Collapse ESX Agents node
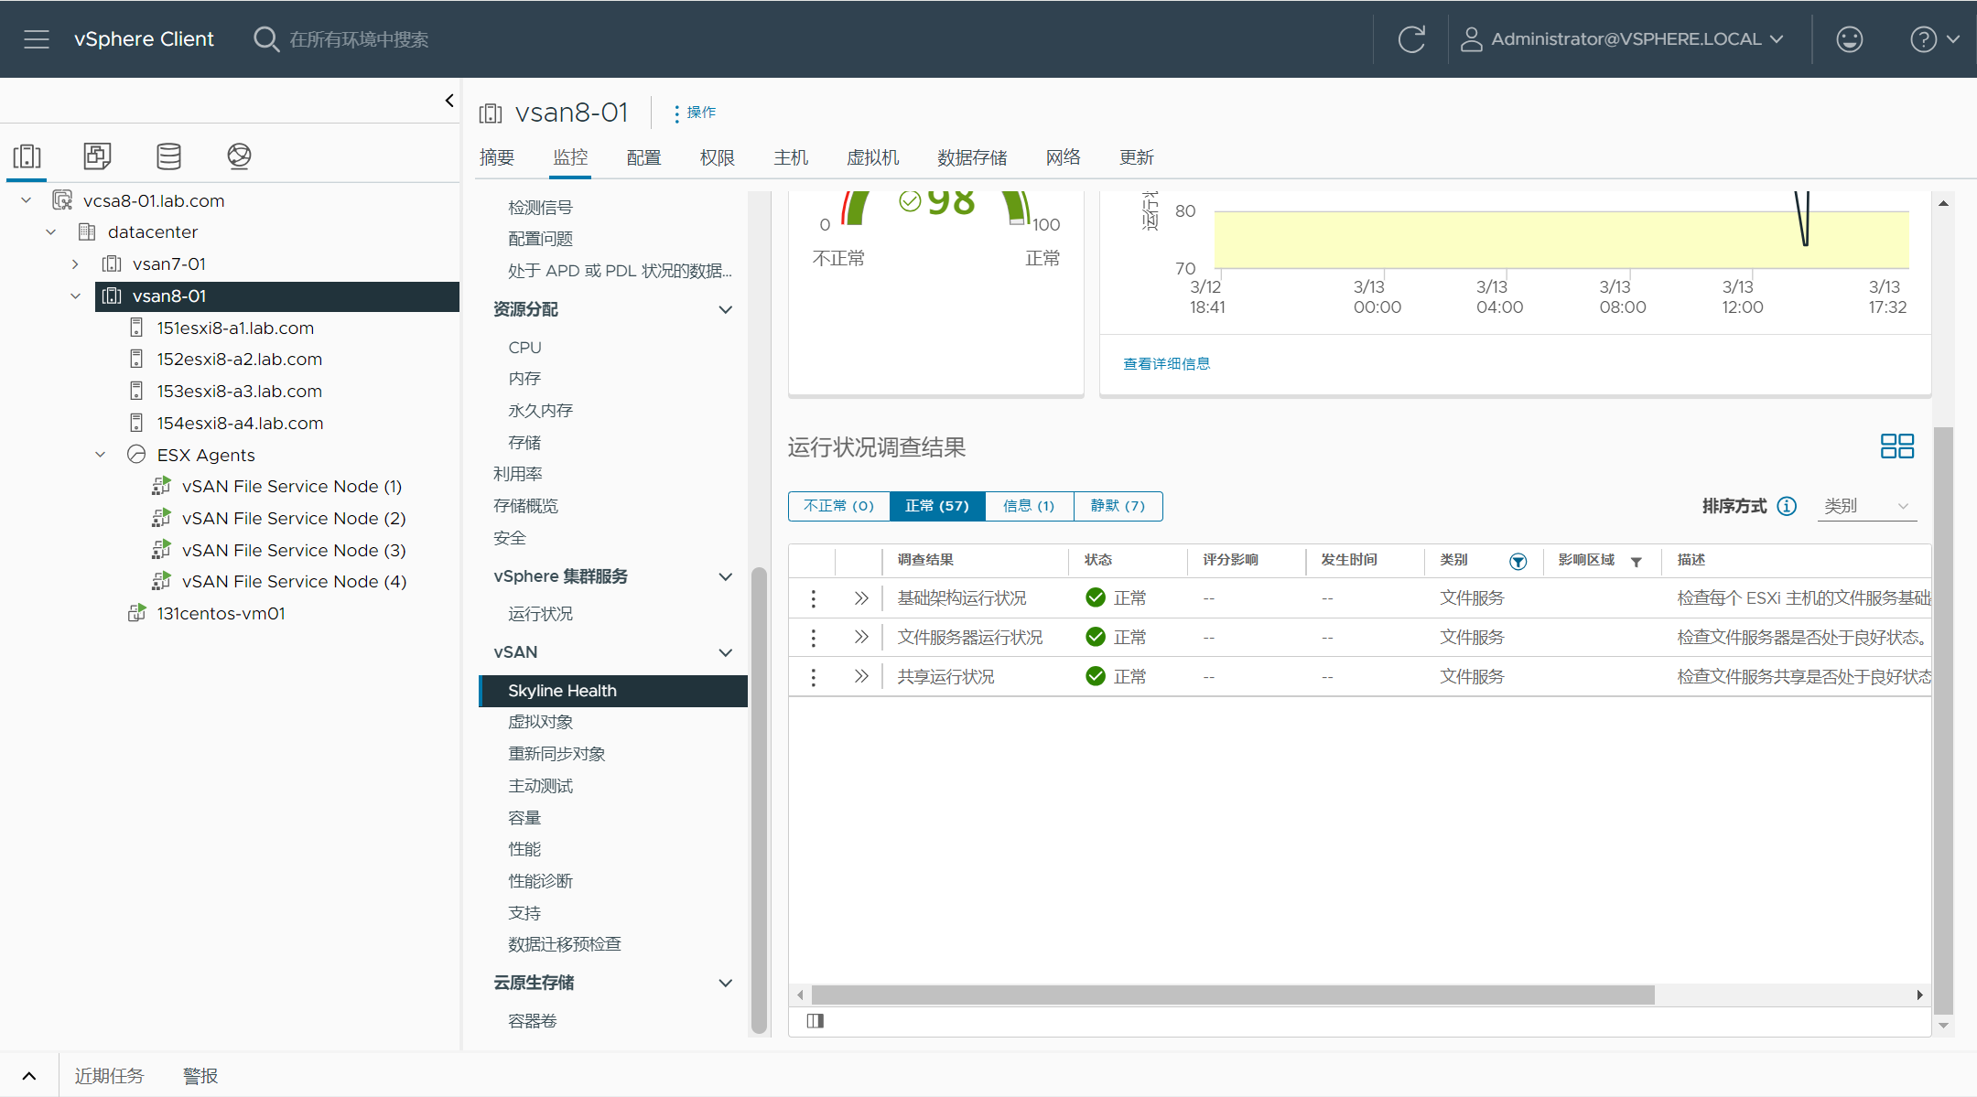Screen dimensions: 1977x1097 coord(101,455)
